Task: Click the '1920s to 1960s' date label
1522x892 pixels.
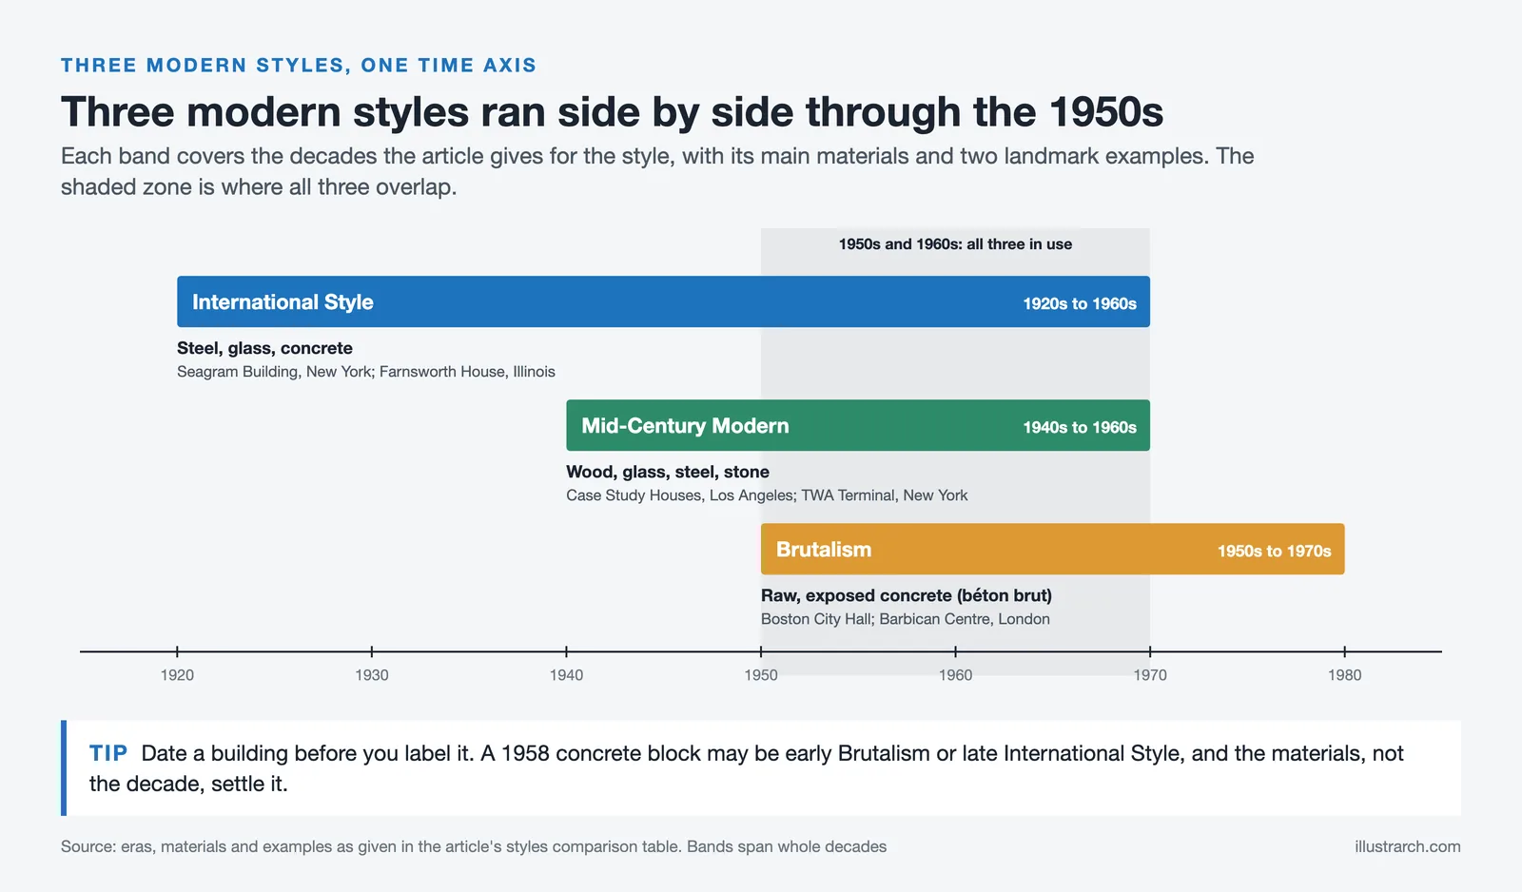Action: pos(1080,303)
